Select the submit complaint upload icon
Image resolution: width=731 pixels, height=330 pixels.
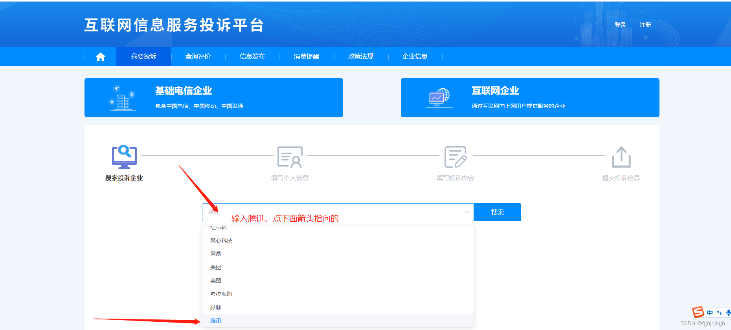pos(621,157)
